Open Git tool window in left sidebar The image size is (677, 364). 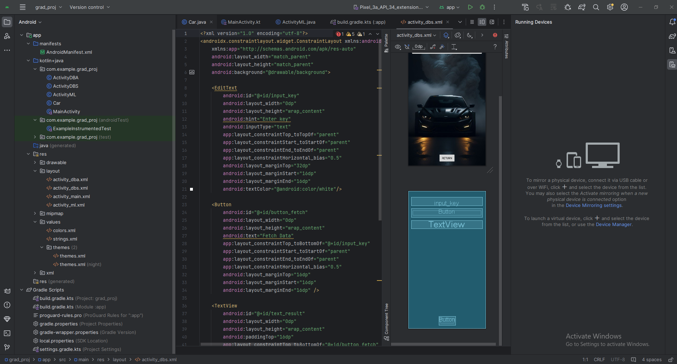point(7,347)
